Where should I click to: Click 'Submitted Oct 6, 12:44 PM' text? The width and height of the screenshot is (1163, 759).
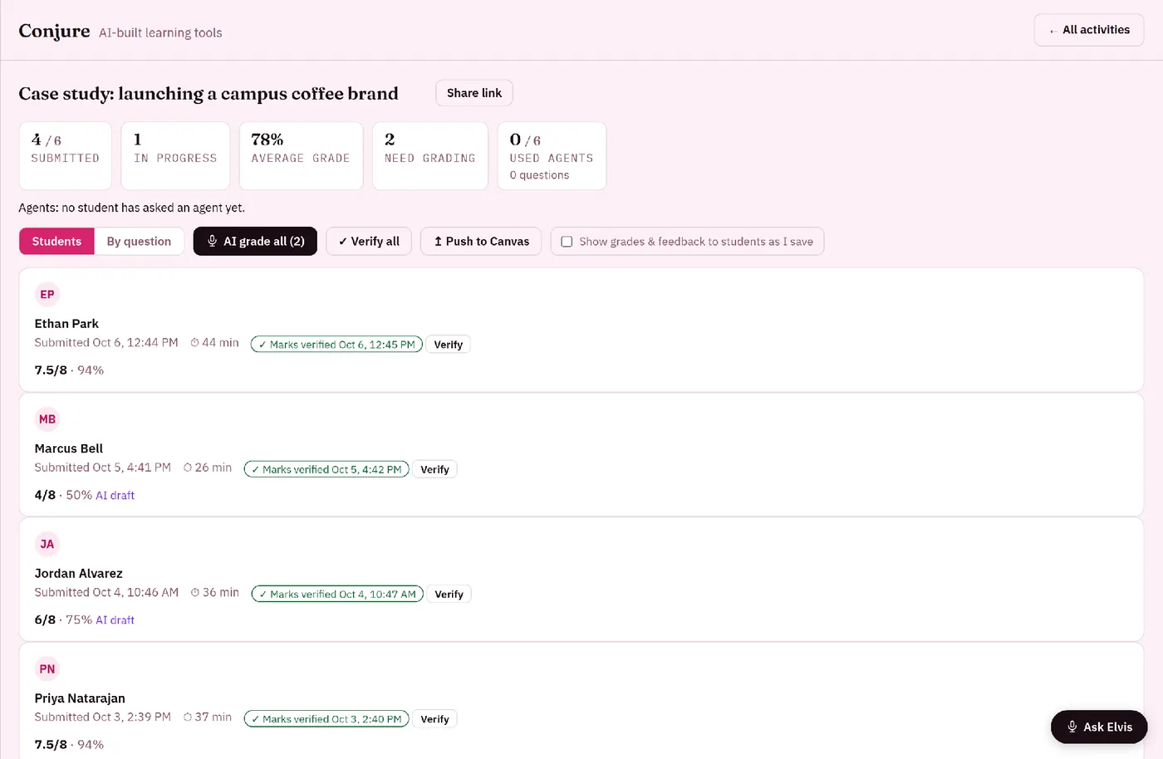106,343
